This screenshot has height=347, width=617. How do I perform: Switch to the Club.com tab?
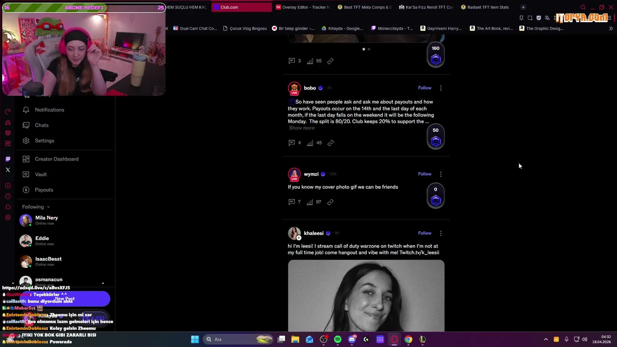click(x=241, y=7)
